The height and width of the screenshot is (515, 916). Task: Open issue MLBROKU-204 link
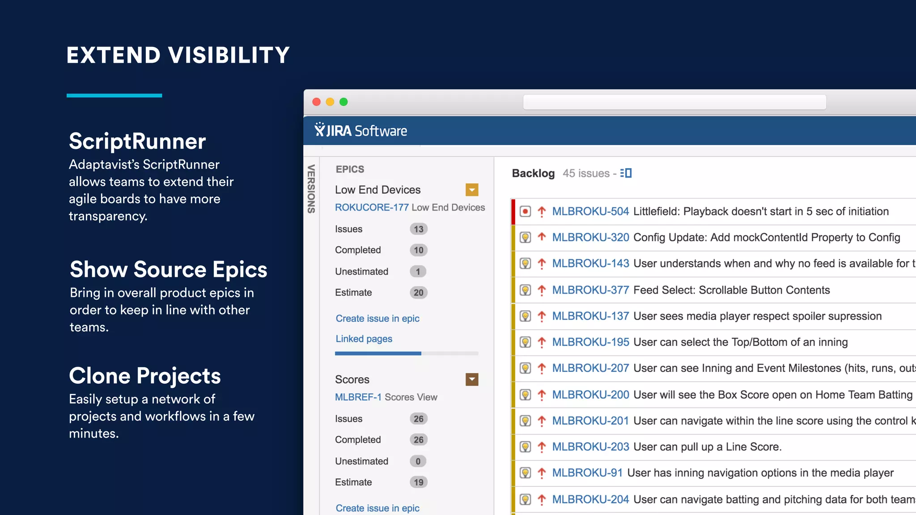coord(591,499)
